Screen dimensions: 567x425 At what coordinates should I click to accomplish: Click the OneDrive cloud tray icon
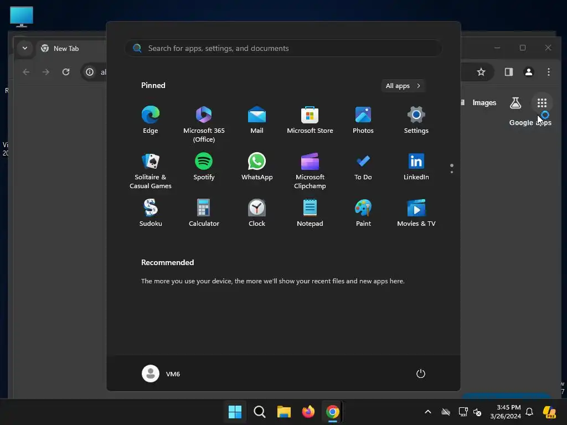click(446, 412)
